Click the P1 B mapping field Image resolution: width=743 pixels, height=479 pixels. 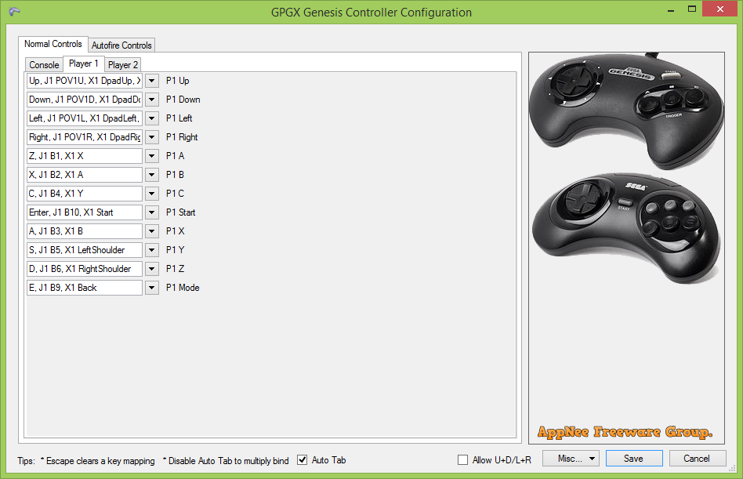85,175
